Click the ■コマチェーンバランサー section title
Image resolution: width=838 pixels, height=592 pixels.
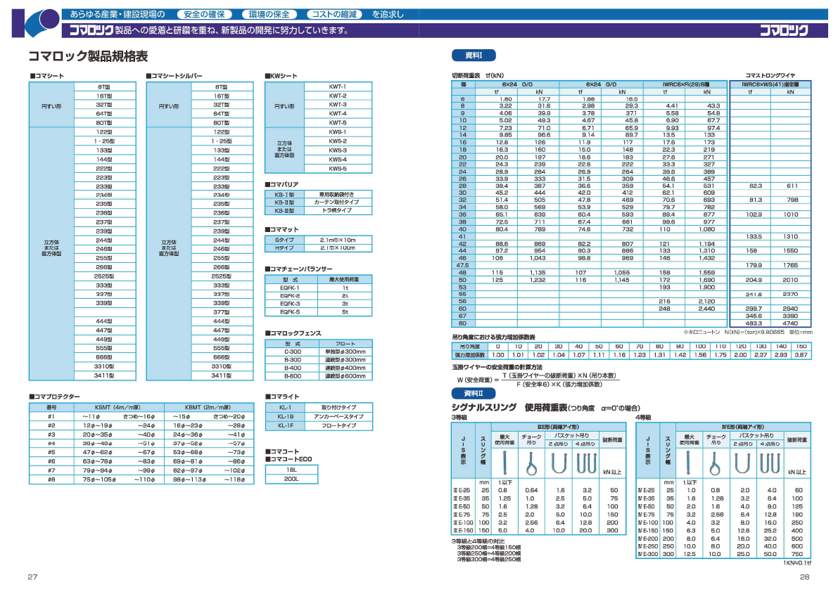tap(299, 269)
